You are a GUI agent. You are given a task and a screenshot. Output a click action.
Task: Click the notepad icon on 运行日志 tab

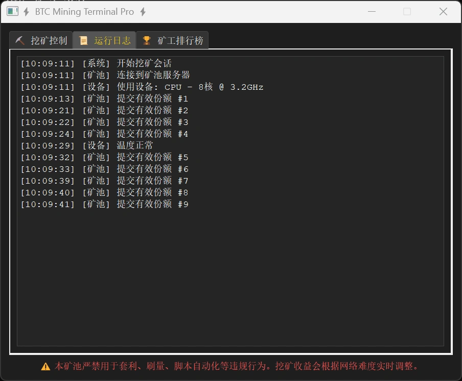pos(83,41)
